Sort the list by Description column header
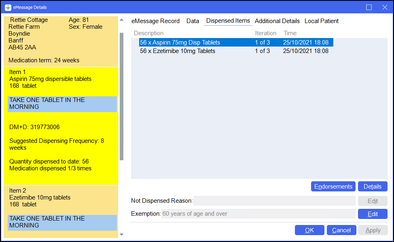Screen dimensions: 394x242 (x=149, y=33)
